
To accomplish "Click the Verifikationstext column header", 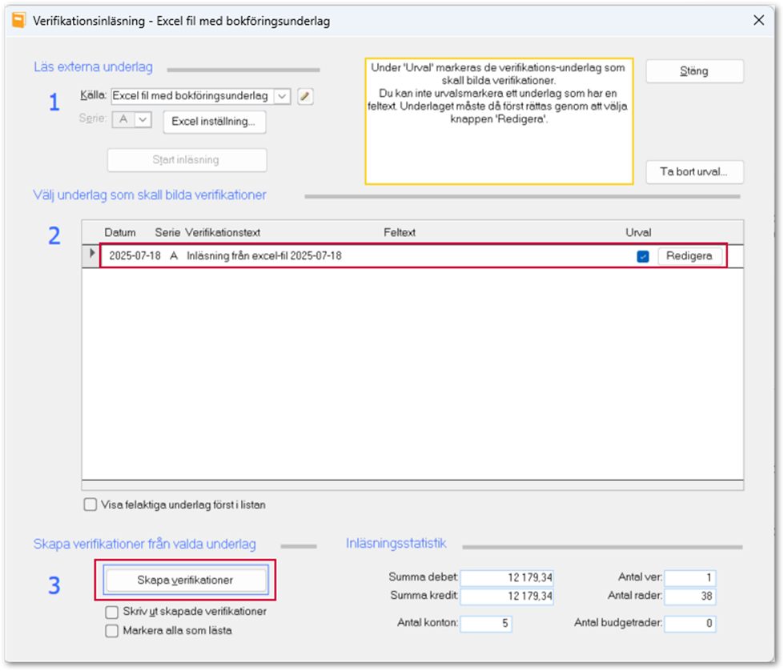I will pyautogui.click(x=223, y=232).
